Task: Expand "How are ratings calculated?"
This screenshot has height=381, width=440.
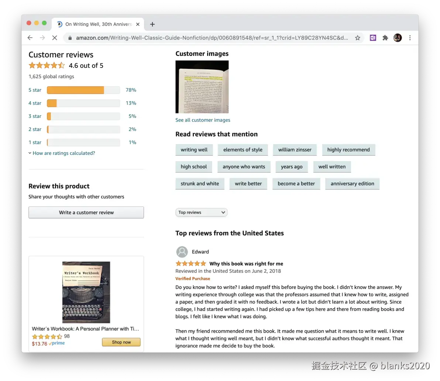Action: [64, 153]
